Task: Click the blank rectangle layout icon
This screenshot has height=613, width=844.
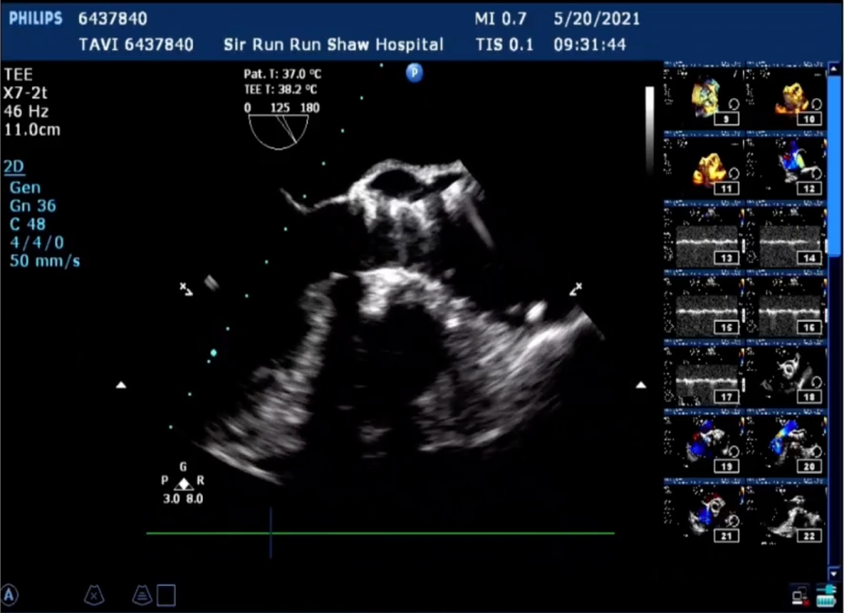Action: [x=167, y=596]
